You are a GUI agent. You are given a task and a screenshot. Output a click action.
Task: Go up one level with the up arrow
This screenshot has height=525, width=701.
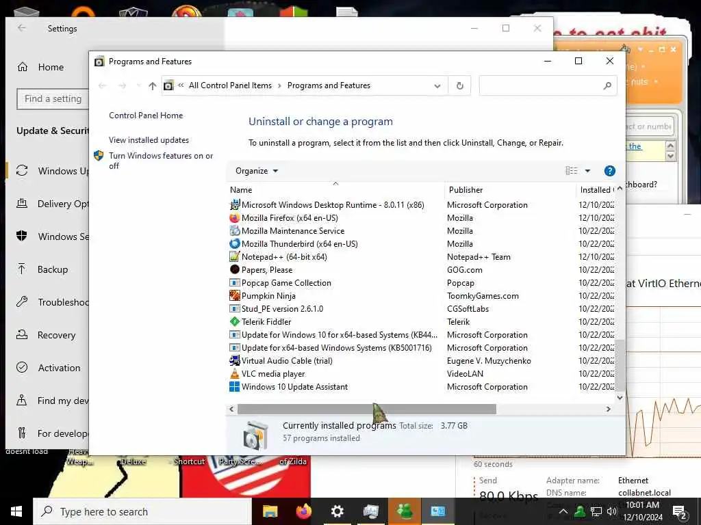pos(153,85)
